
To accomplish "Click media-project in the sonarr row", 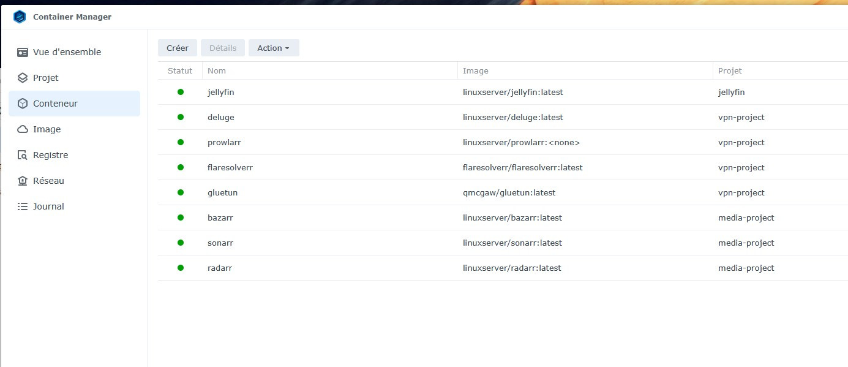I will (746, 243).
